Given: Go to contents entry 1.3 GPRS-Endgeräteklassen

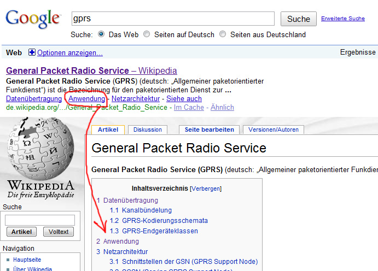Looking at the screenshot, I should click(x=154, y=231).
